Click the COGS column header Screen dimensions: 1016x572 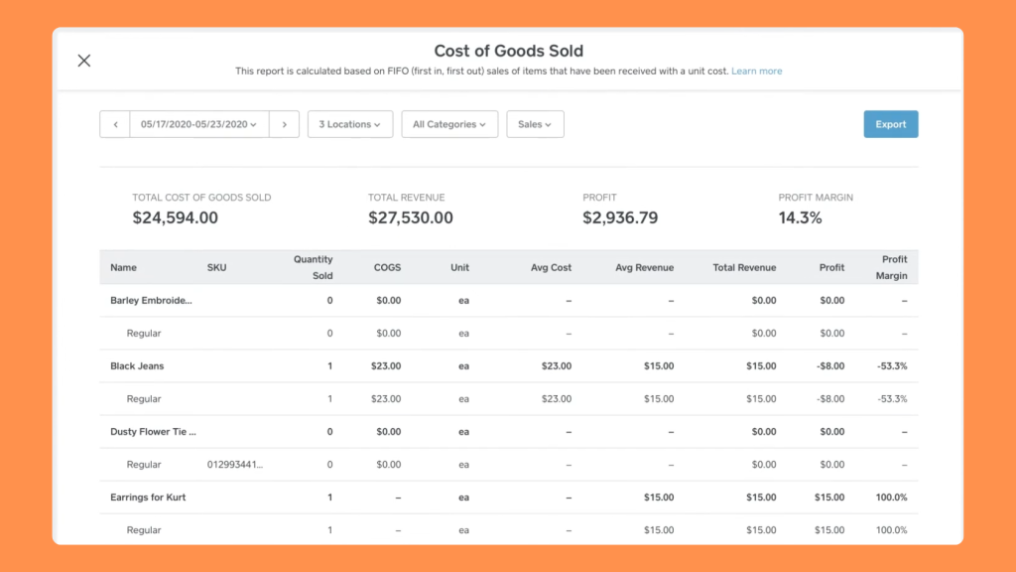(x=387, y=267)
